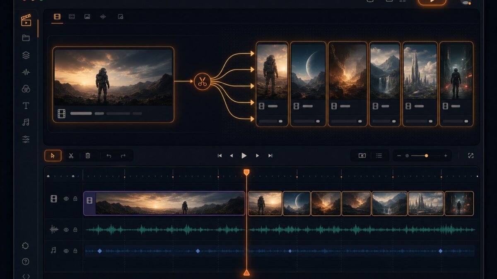Click the redo arrow

pos(123,155)
